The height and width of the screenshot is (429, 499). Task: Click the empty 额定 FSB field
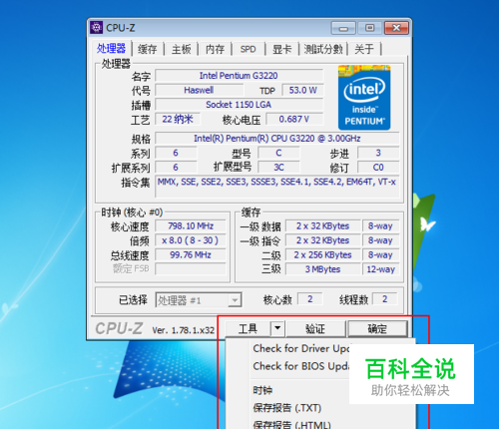tap(191, 268)
